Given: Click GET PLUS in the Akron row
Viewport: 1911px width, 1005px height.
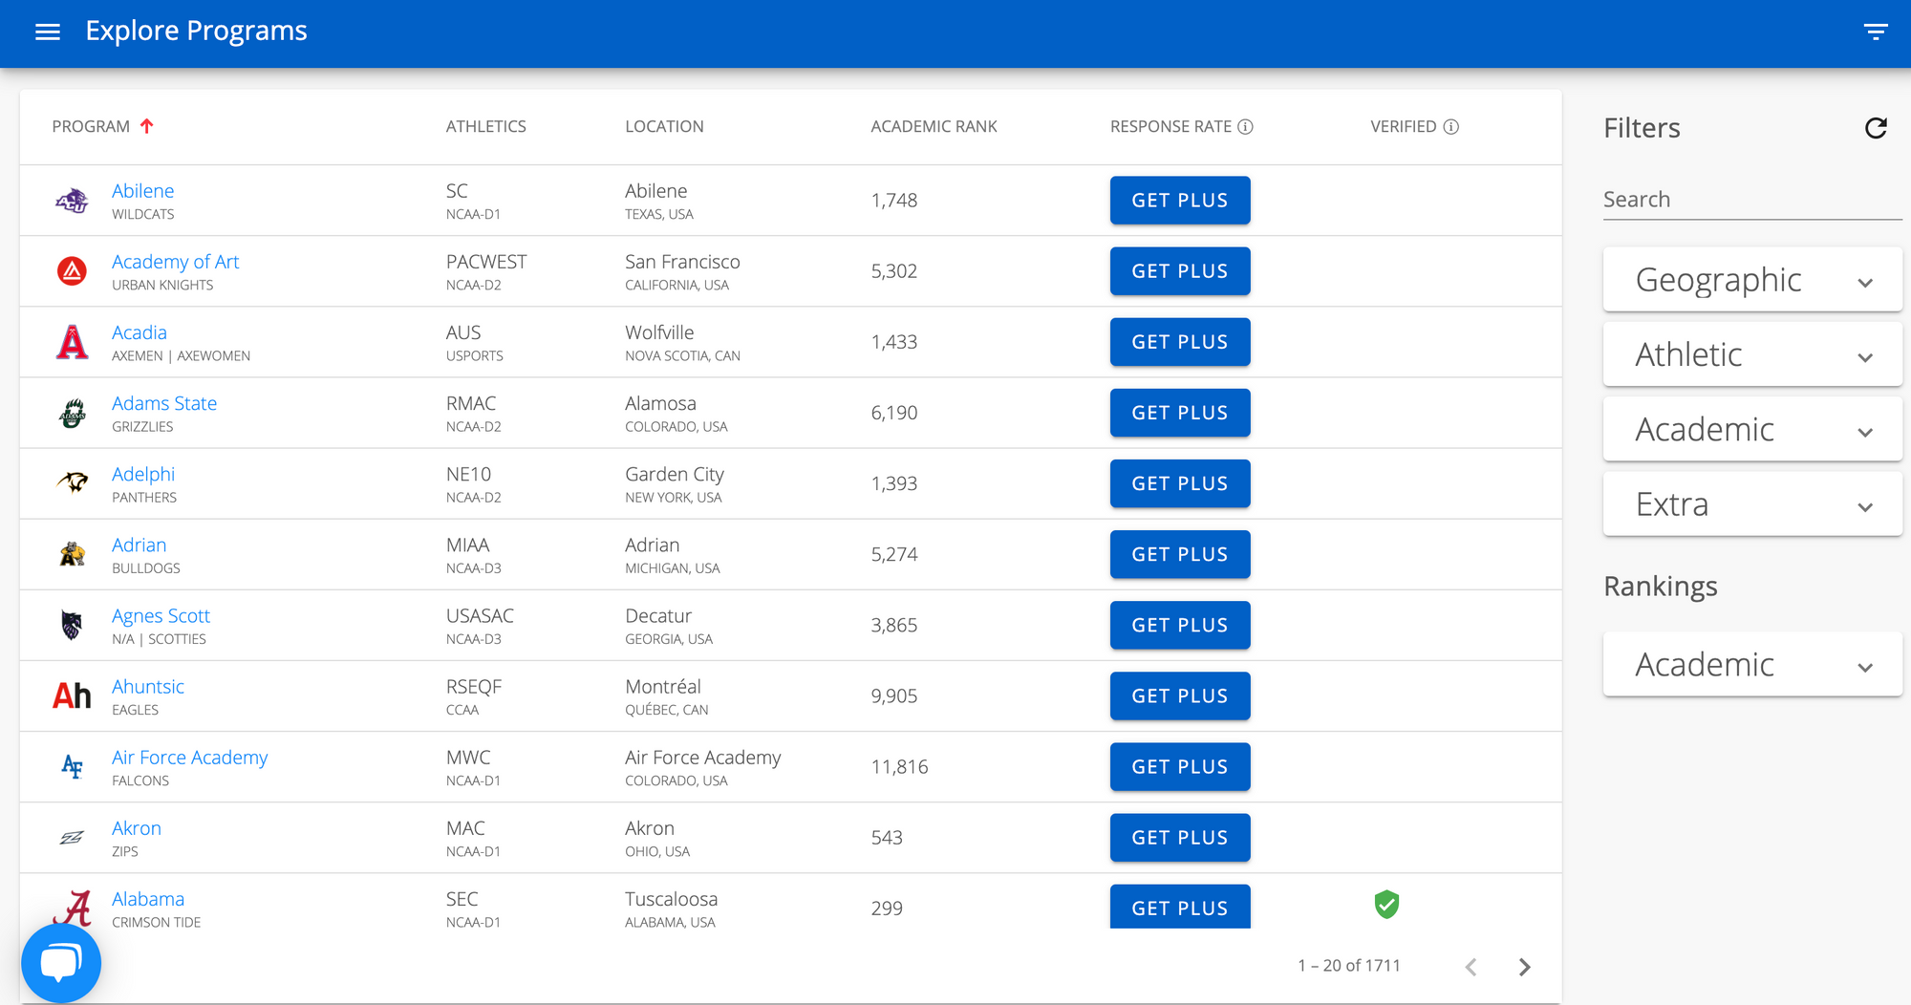Looking at the screenshot, I should [x=1180, y=838].
